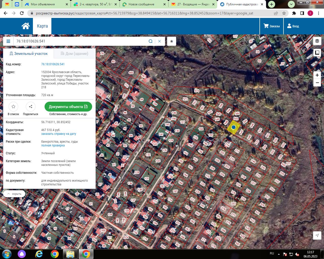Locate my position with arrow icon

317,235
